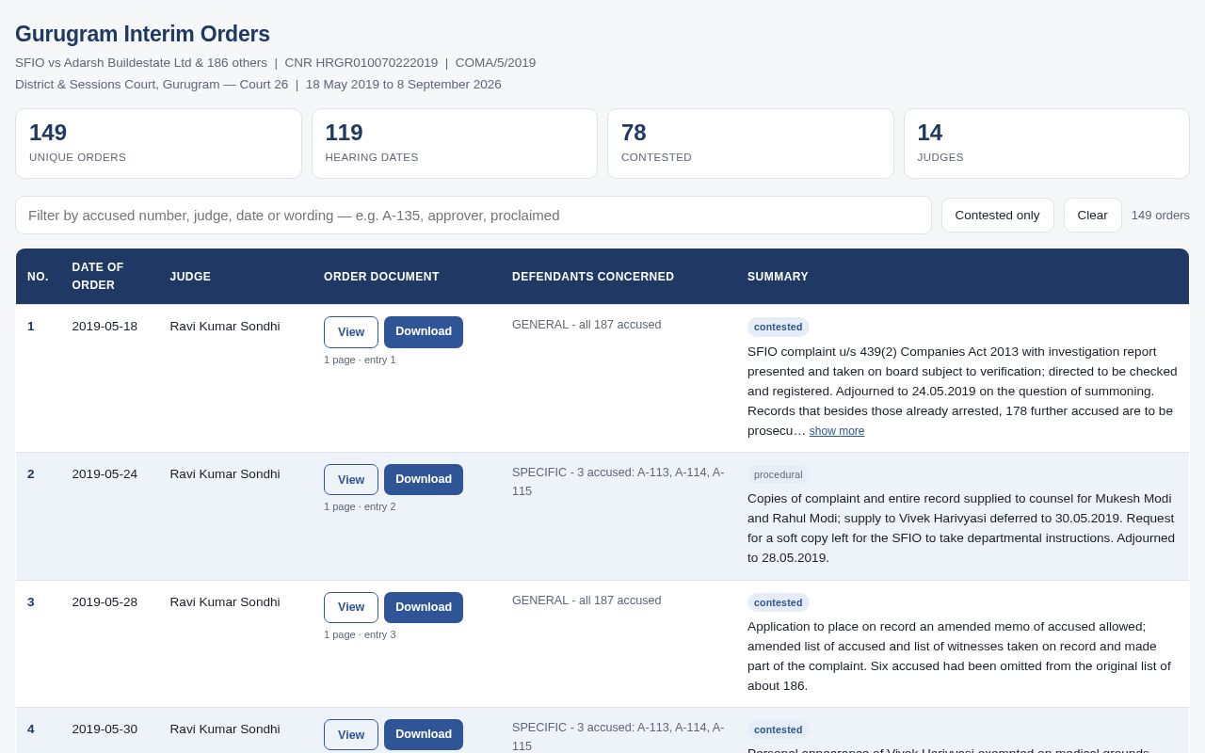The image size is (1205, 753).
Task: Download order 2 document
Action: [424, 480]
